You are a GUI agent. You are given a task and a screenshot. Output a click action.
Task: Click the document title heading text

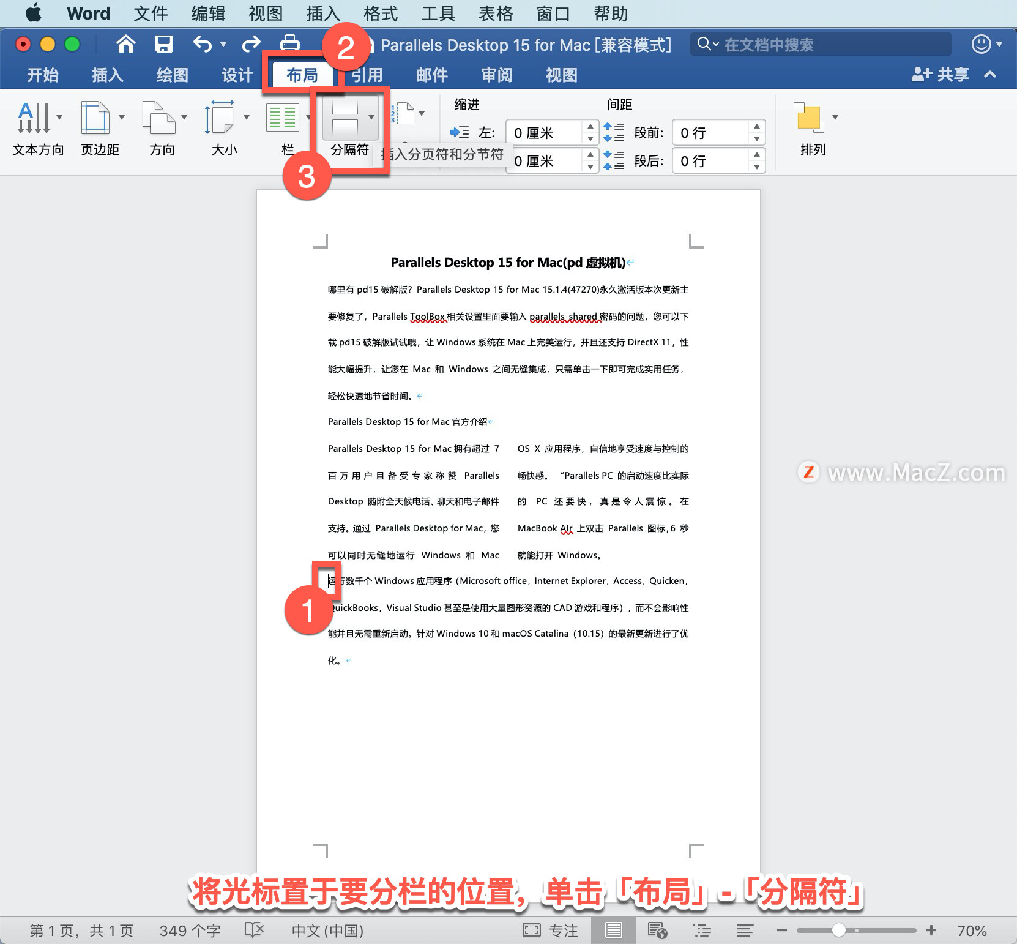pos(508,263)
